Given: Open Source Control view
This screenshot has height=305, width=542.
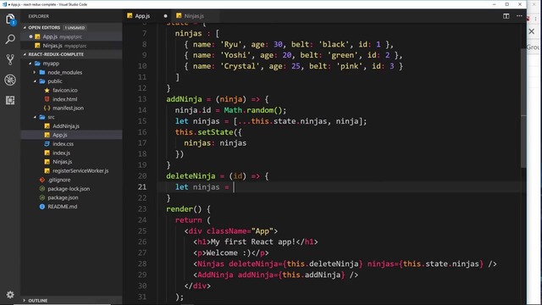Looking at the screenshot, I should 10,59.
